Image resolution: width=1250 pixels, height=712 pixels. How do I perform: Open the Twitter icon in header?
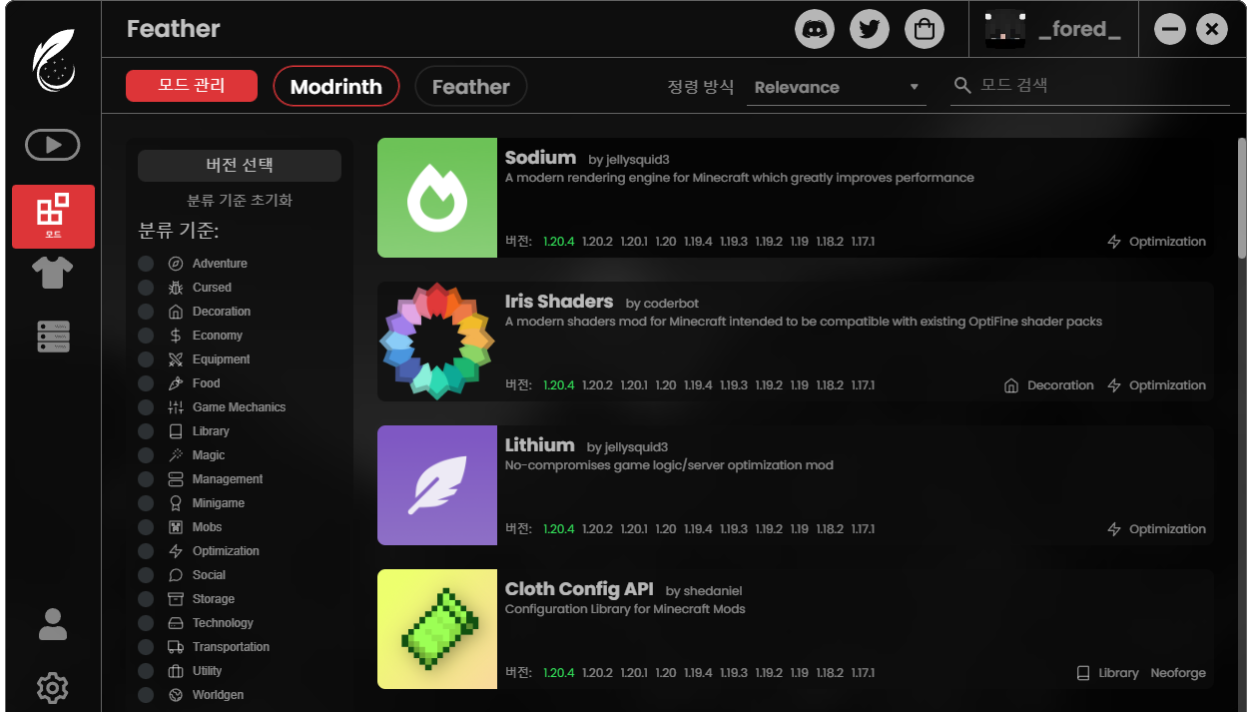(870, 29)
